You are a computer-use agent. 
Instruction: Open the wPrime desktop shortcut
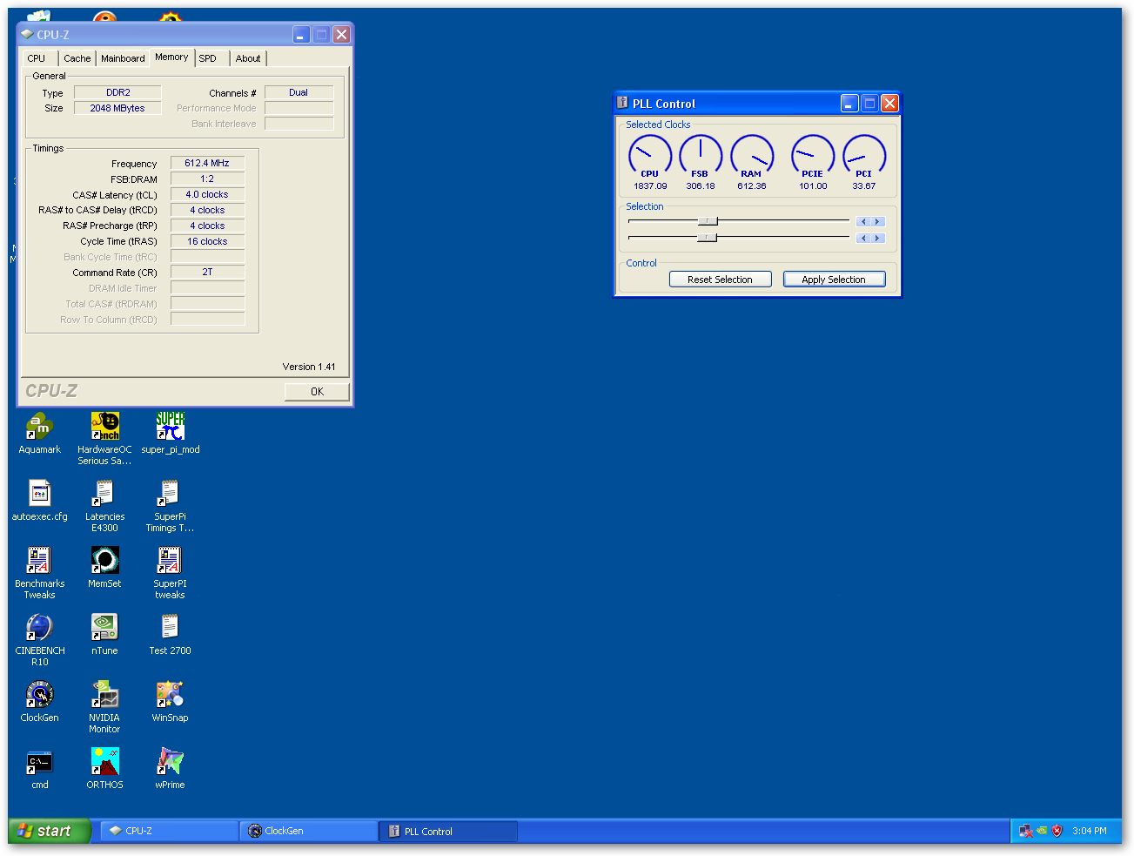coord(170,762)
